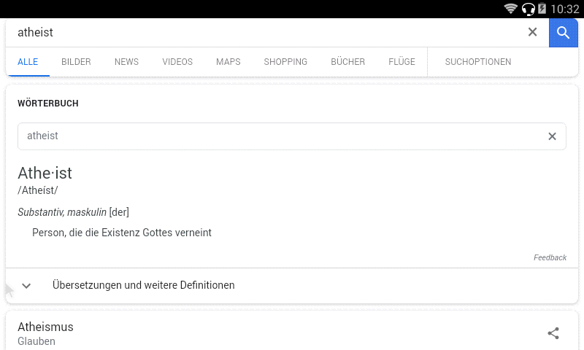Switch to the Bilder tab
The width and height of the screenshot is (584, 350).
(x=76, y=62)
